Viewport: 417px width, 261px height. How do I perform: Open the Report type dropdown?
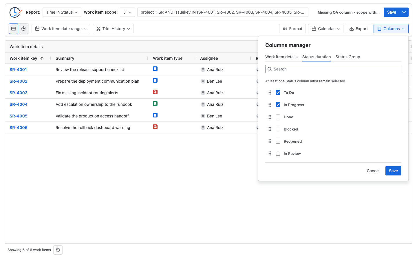click(x=62, y=12)
